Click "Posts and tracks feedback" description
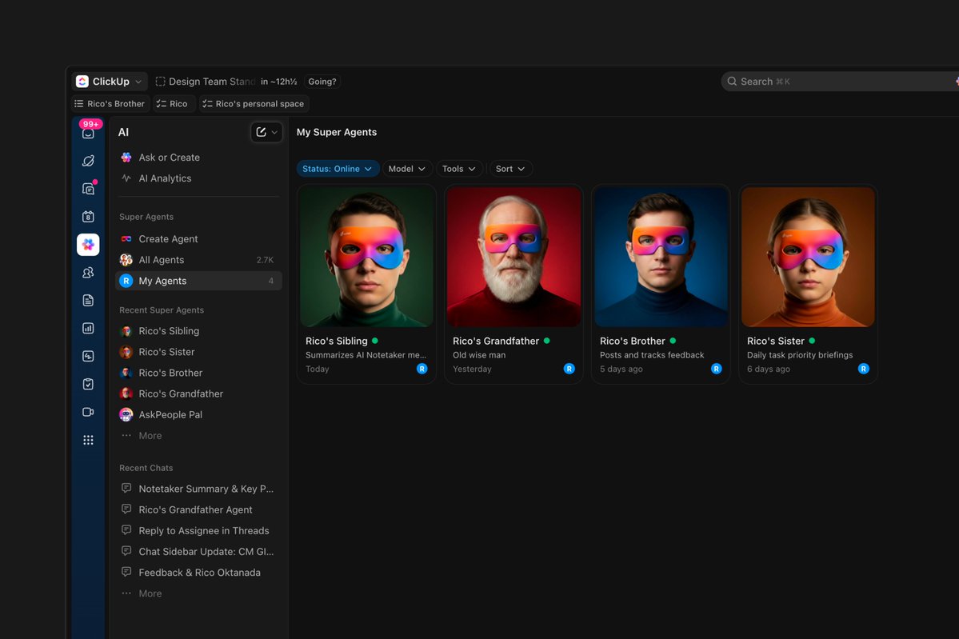959x639 pixels. pos(652,354)
